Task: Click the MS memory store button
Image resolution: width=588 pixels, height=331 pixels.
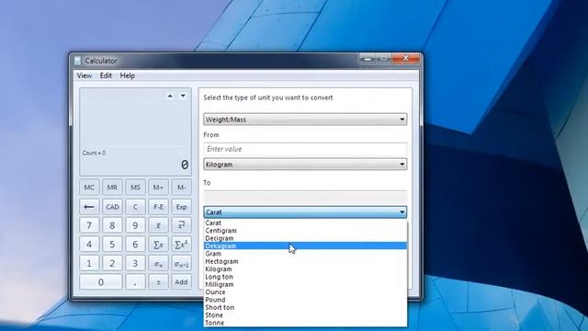Action: pos(135,188)
